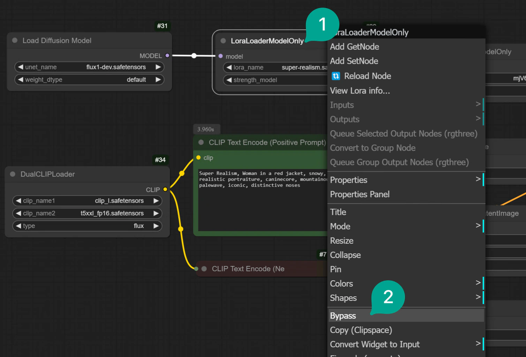The image size is (526, 357).
Task: Select Queue Group Output Nodes (rgthree)
Action: (x=406, y=162)
